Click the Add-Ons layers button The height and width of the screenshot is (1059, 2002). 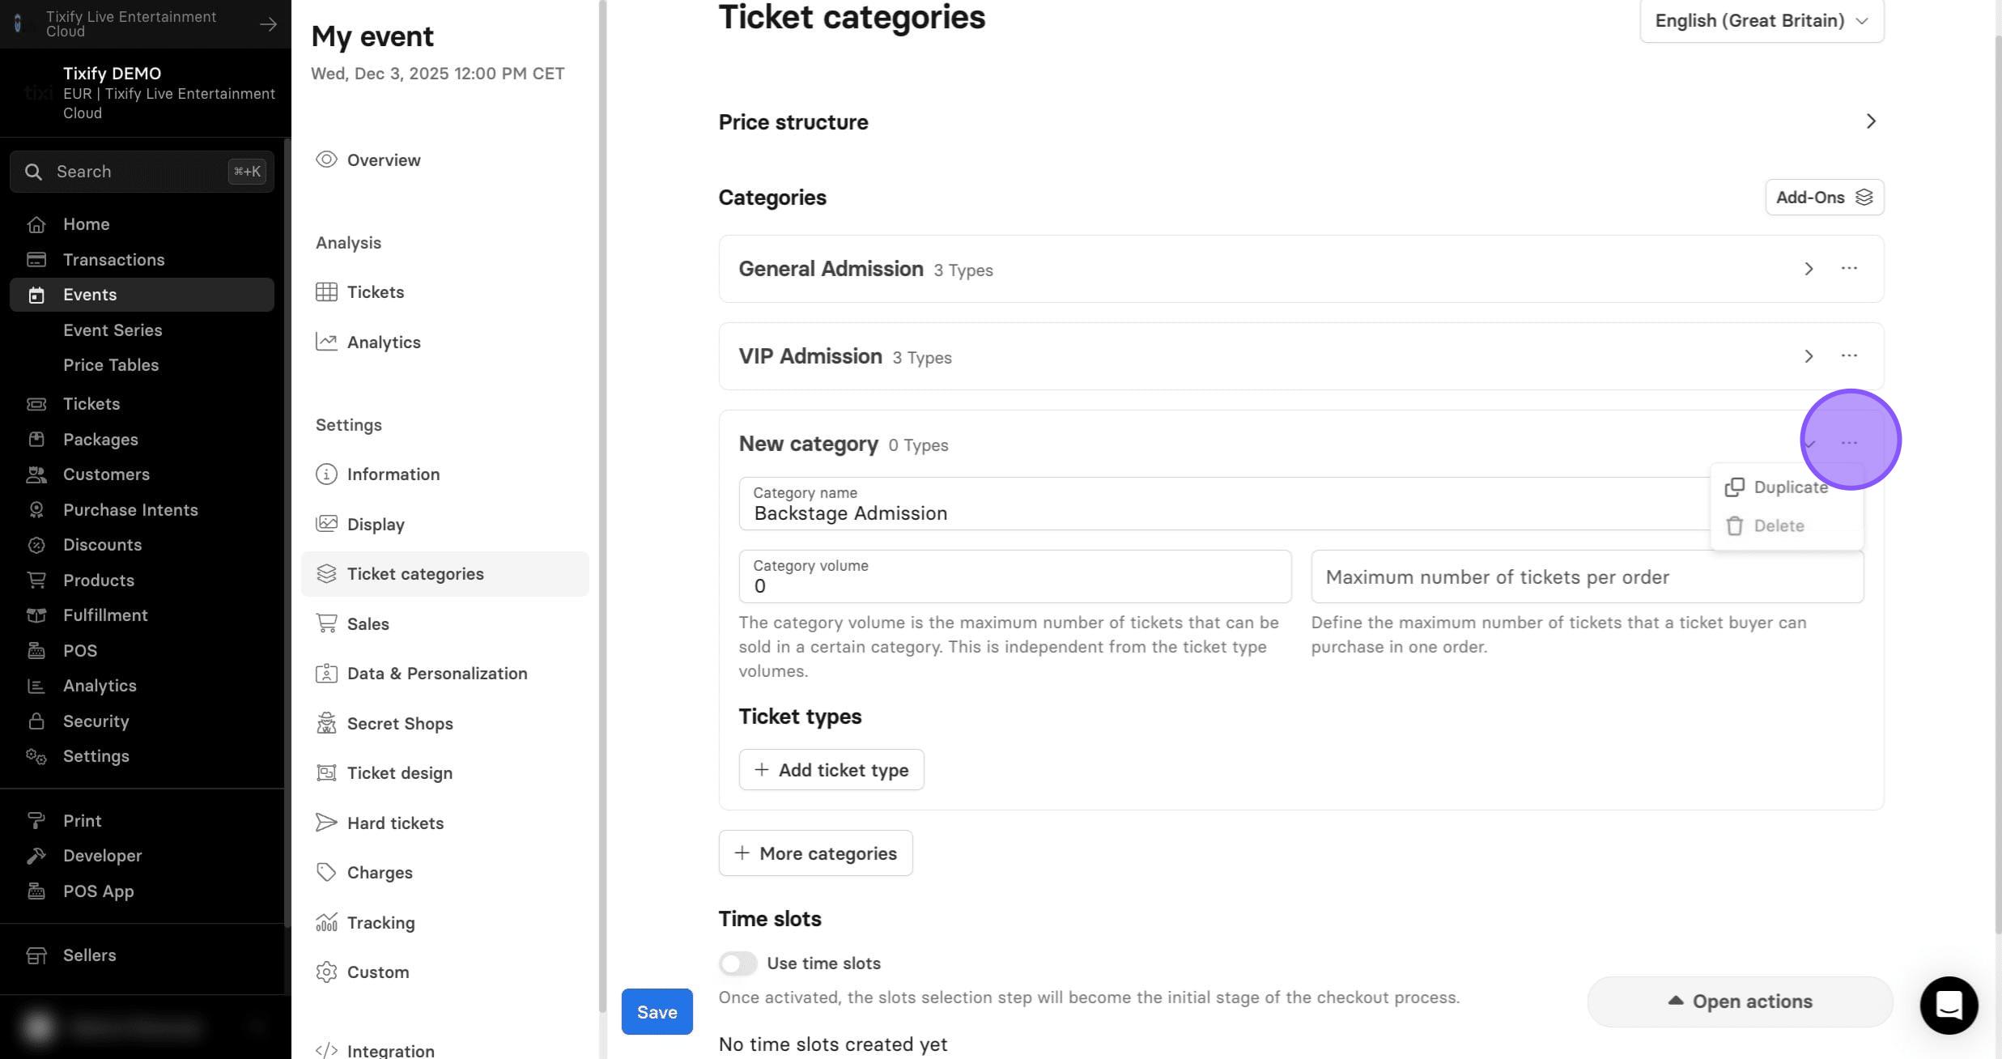(x=1824, y=197)
